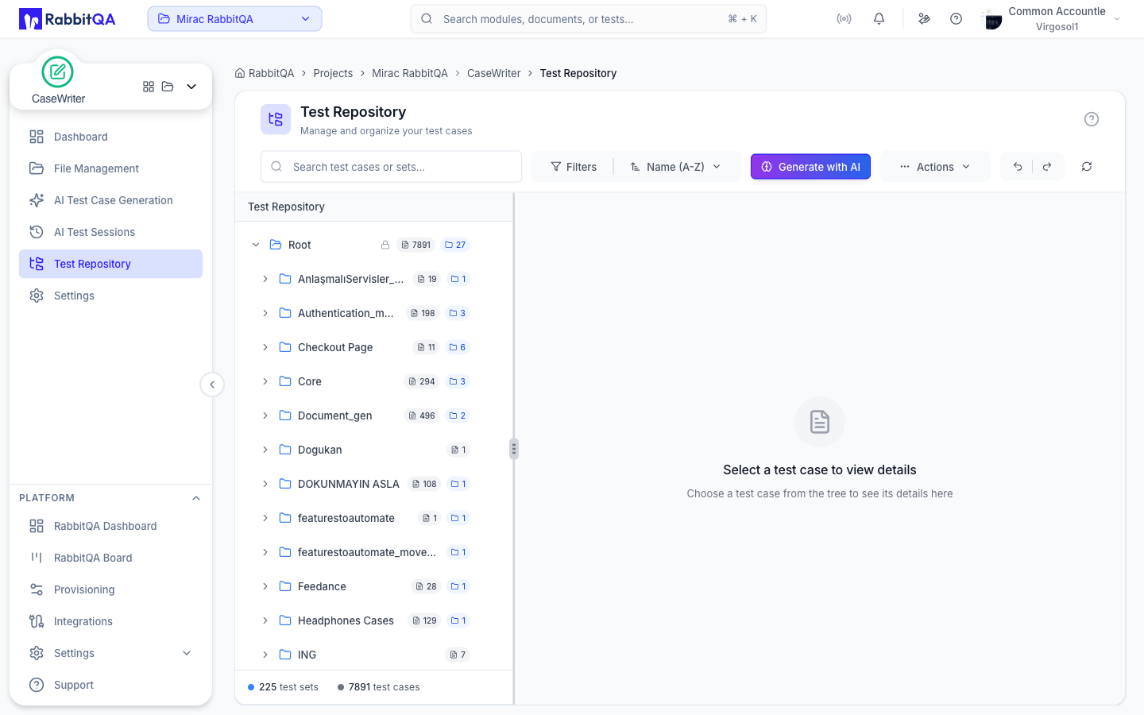Screen dimensions: 1144x715
Task: Open AI Test Case Generation
Action: [x=110, y=200]
